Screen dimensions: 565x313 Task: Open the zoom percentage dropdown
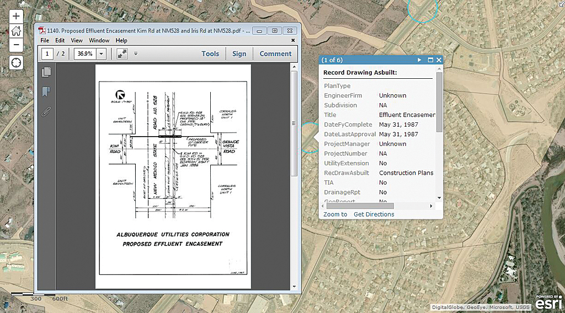[x=101, y=54]
